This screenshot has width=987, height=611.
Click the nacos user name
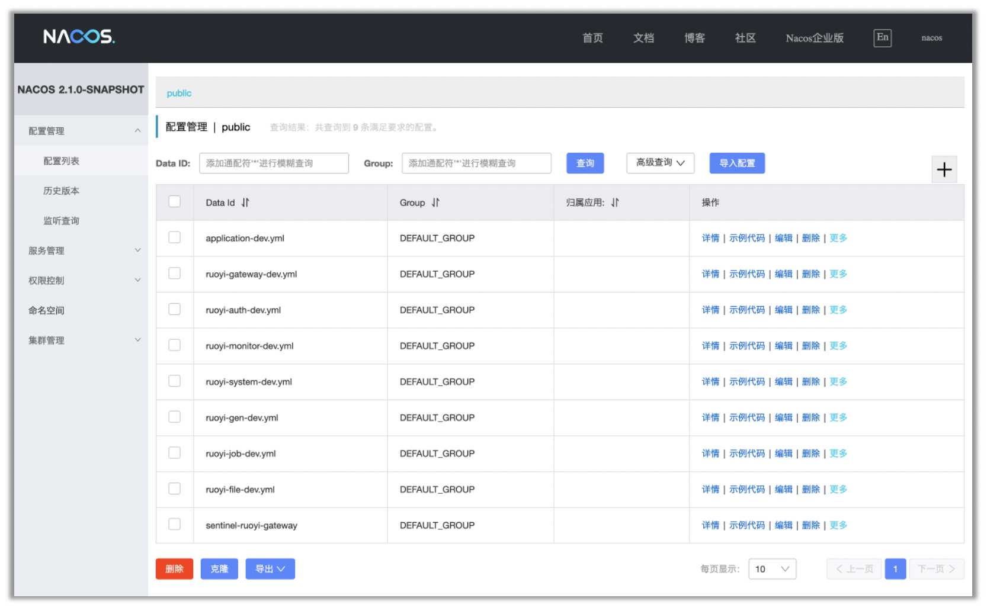(931, 38)
